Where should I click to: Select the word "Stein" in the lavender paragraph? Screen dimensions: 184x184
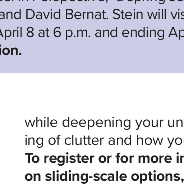[128, 14]
